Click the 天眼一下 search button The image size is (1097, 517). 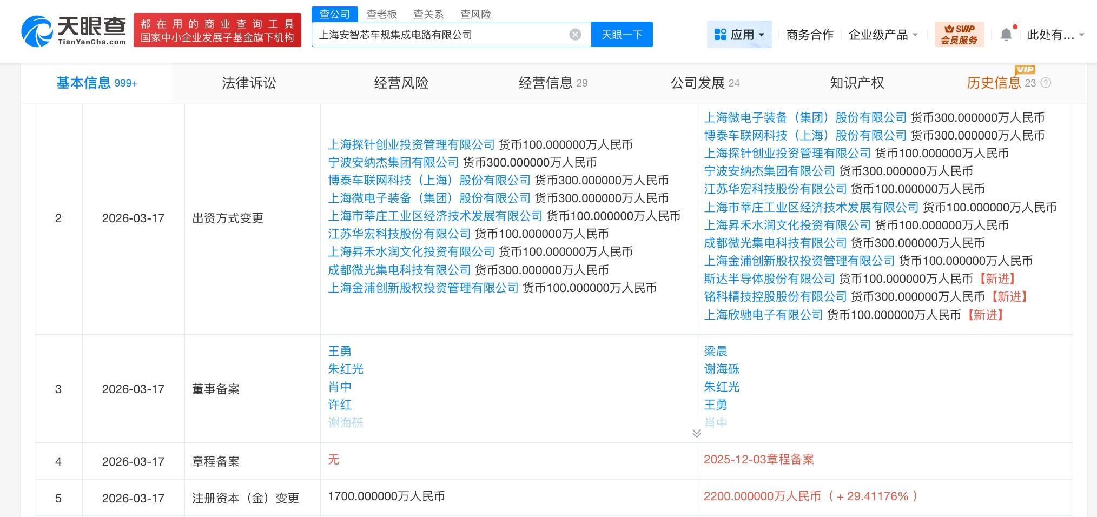[x=622, y=35]
